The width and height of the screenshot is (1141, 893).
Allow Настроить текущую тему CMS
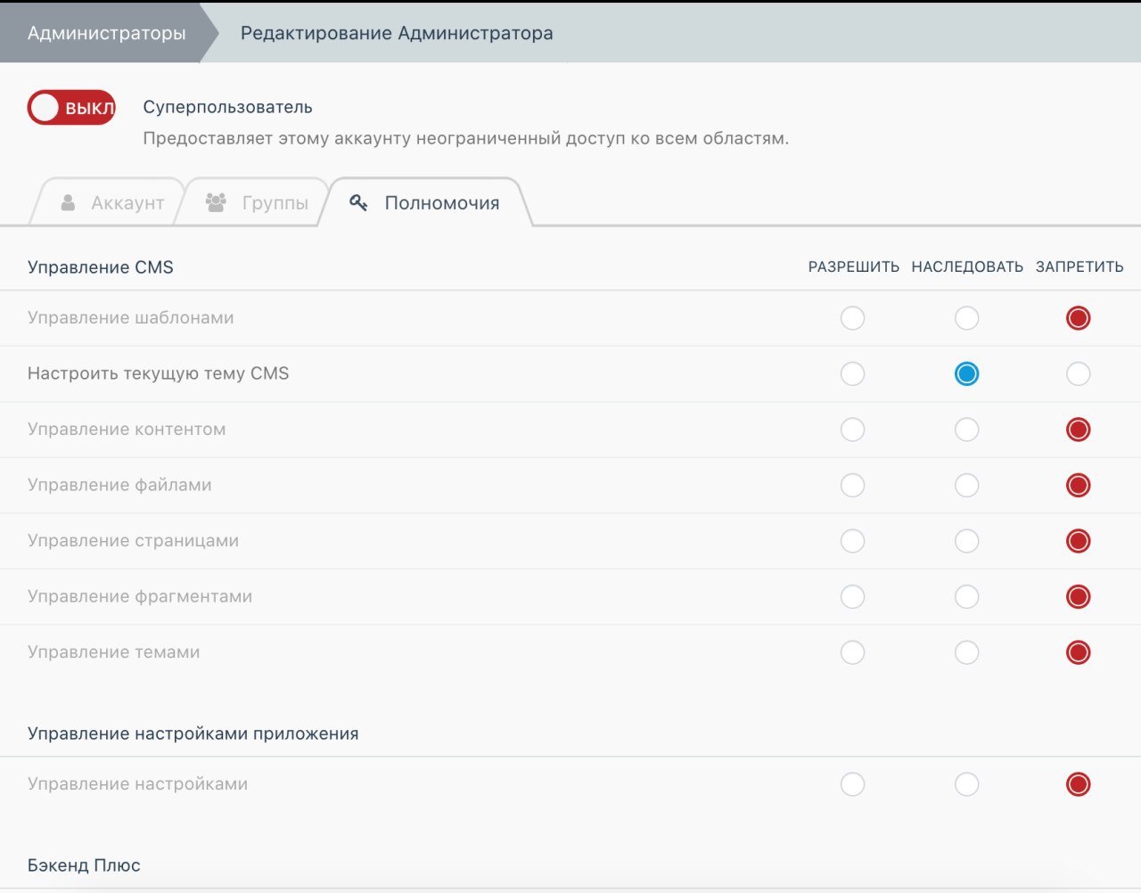[852, 373]
